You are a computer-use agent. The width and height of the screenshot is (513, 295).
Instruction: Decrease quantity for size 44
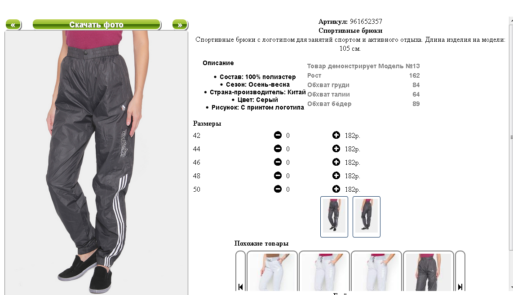pos(278,149)
